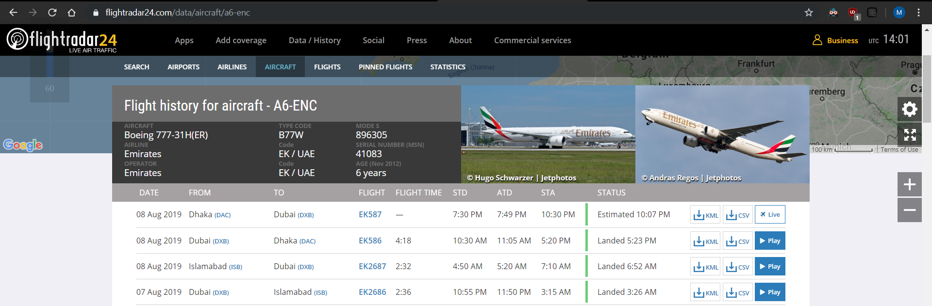Open the Chrome profile avatar M

point(899,13)
